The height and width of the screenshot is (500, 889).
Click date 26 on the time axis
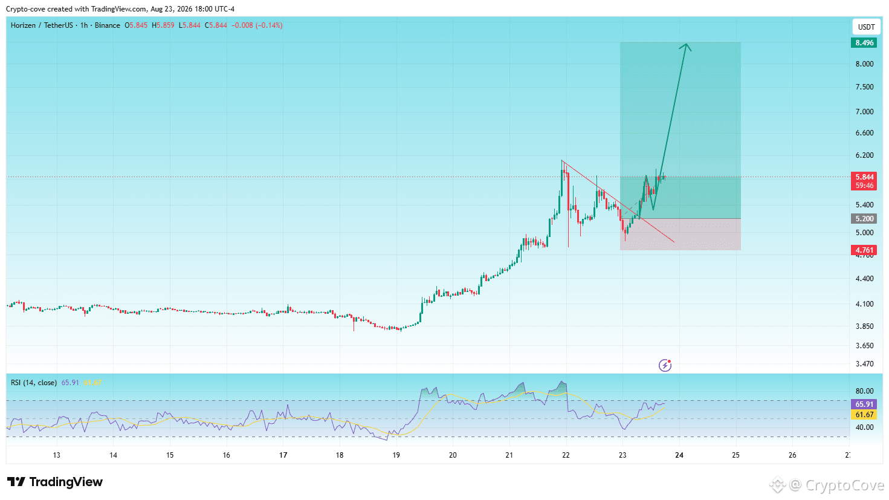(792, 455)
